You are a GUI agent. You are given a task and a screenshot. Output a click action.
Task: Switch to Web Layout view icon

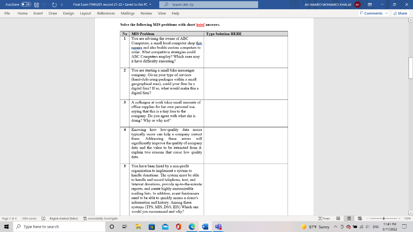click(x=359, y=218)
